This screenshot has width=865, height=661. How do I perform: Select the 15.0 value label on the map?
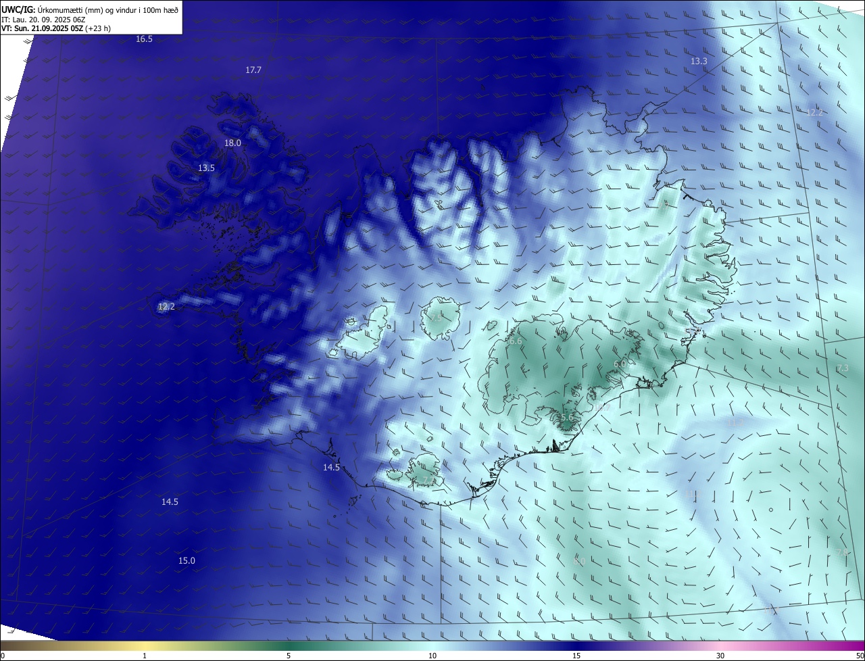pyautogui.click(x=187, y=561)
